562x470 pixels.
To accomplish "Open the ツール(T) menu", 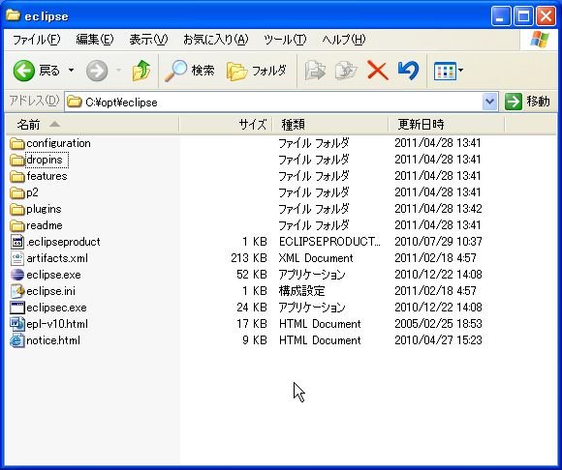I will (285, 40).
